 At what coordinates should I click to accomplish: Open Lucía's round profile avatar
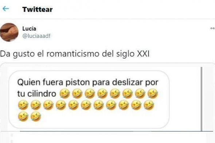coord(9,32)
